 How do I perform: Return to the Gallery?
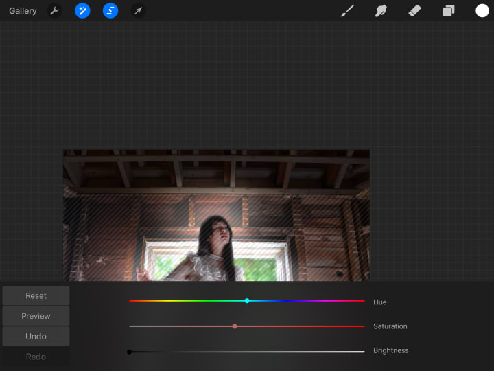[x=23, y=11]
